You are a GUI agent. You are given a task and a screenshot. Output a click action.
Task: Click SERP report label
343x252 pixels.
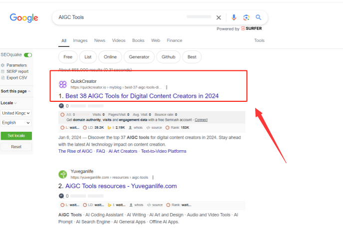point(17,71)
